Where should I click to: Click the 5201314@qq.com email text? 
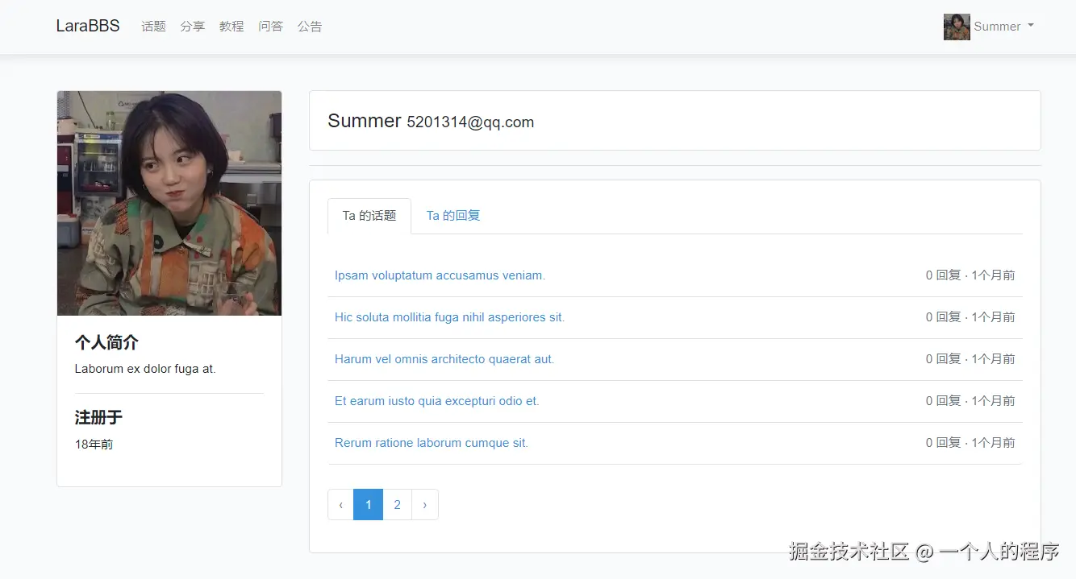[x=470, y=122]
